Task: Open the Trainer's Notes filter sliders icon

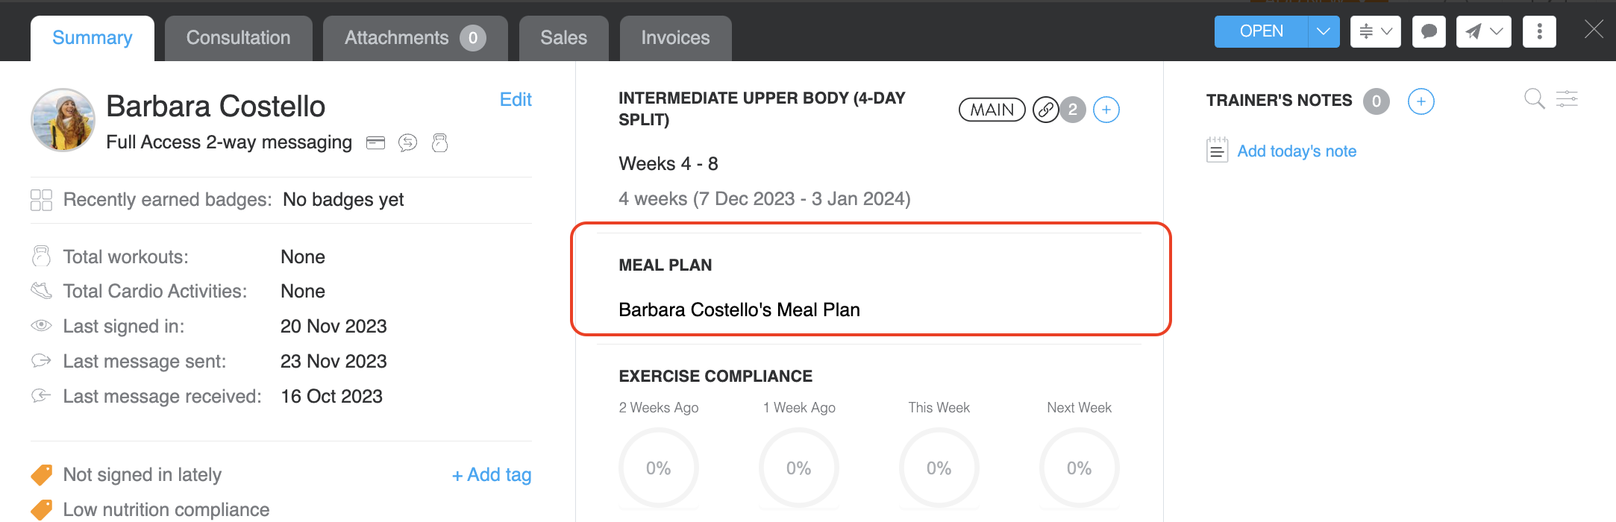Action: click(1567, 99)
